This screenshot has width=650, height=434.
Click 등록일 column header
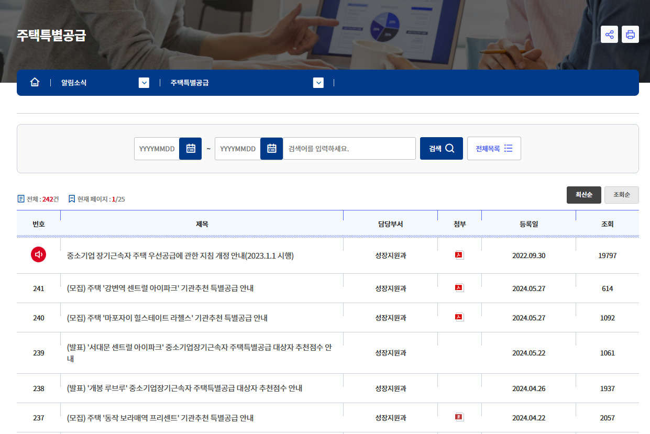click(x=528, y=224)
